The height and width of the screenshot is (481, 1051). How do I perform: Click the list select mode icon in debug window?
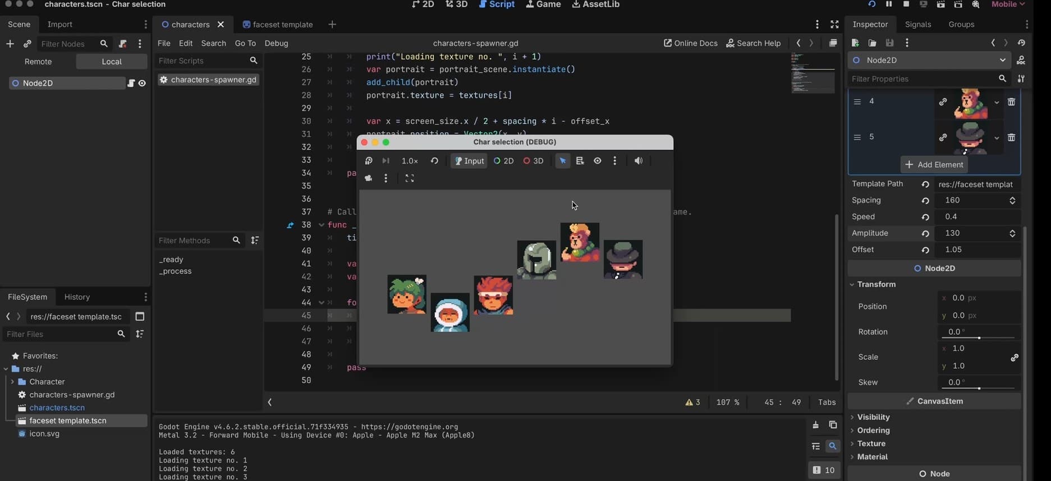tap(580, 161)
